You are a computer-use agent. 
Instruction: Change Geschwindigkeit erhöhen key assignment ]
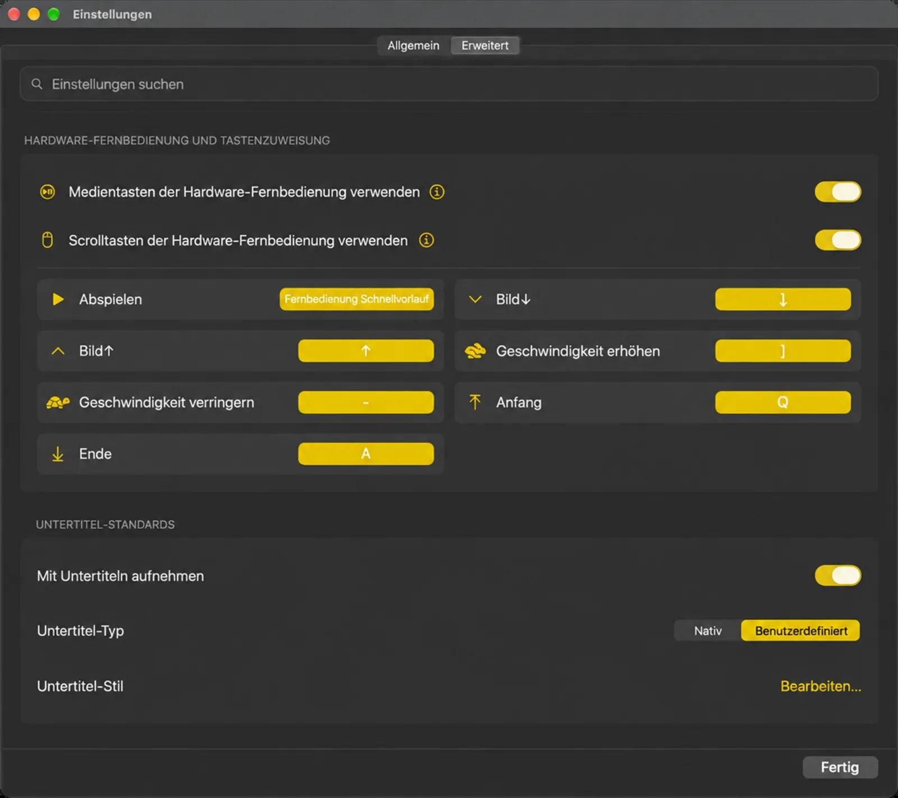click(x=783, y=351)
